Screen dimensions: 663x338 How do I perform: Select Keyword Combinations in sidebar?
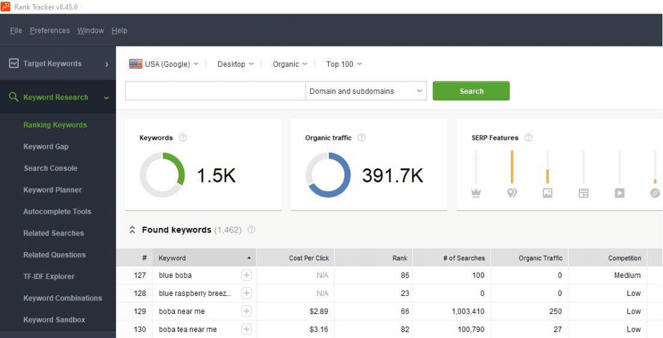[63, 298]
